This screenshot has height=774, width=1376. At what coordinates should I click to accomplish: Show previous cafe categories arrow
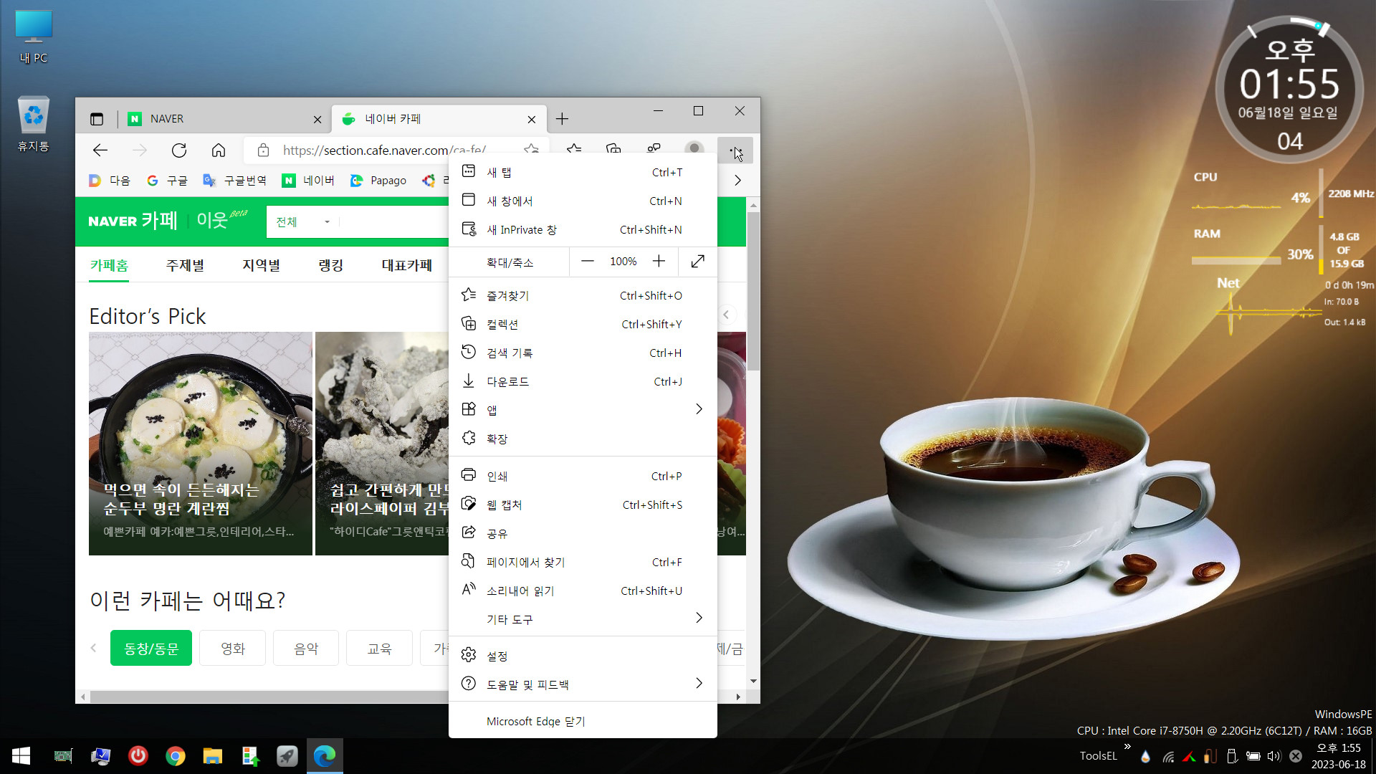click(93, 648)
